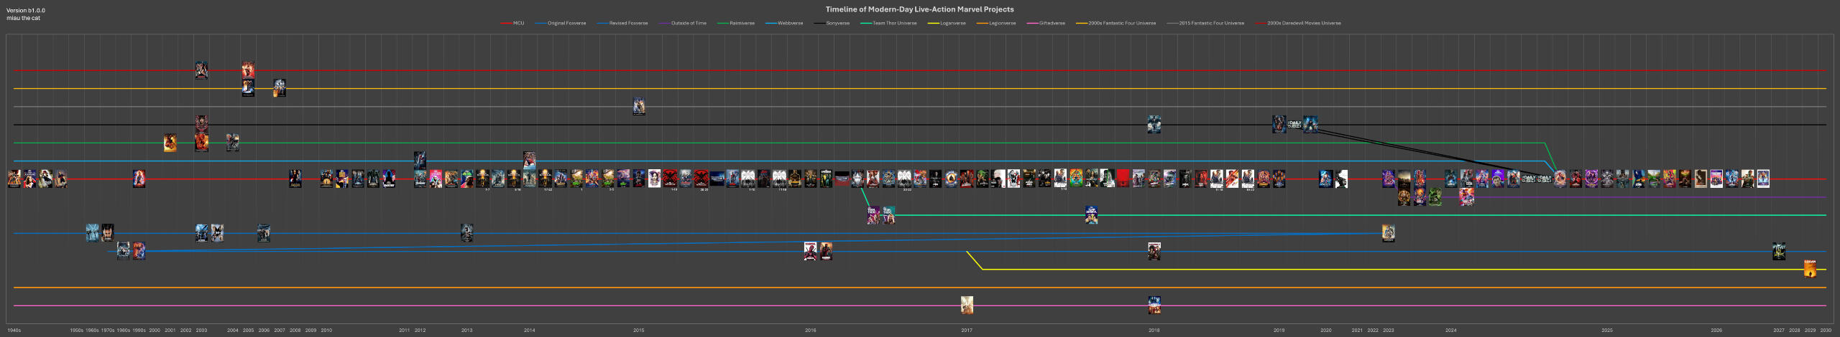1840x337 pixels.
Task: Click the 2016 year label on the axis
Action: point(810,331)
